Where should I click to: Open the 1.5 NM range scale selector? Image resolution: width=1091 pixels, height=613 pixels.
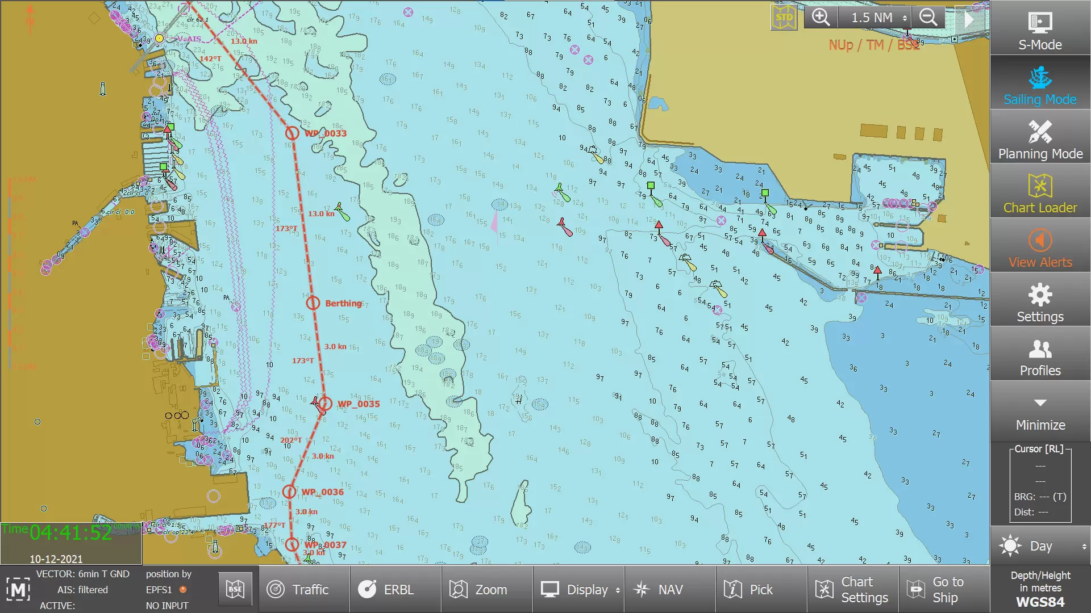875,18
